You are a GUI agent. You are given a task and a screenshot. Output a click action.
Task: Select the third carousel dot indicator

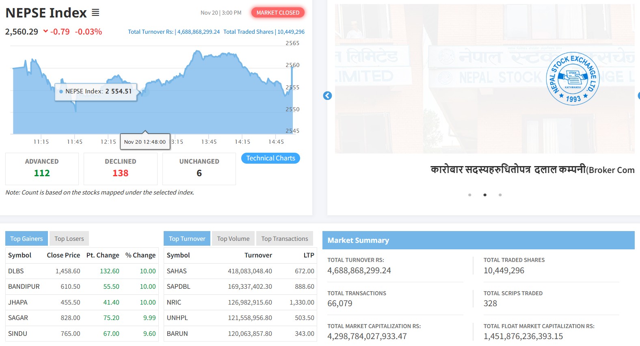500,195
